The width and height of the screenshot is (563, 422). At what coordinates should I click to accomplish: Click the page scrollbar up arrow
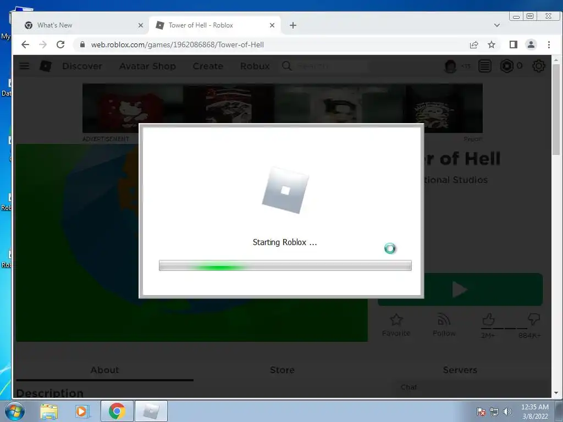click(556, 60)
